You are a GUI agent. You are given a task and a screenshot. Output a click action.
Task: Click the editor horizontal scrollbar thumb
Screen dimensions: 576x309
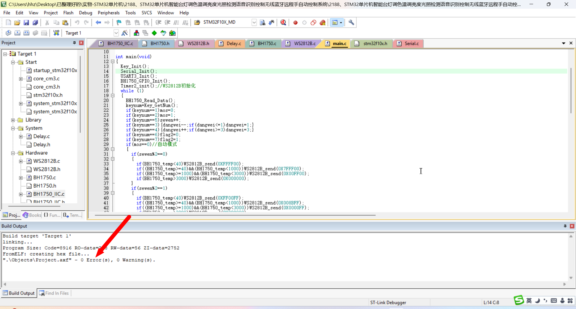tap(235, 215)
